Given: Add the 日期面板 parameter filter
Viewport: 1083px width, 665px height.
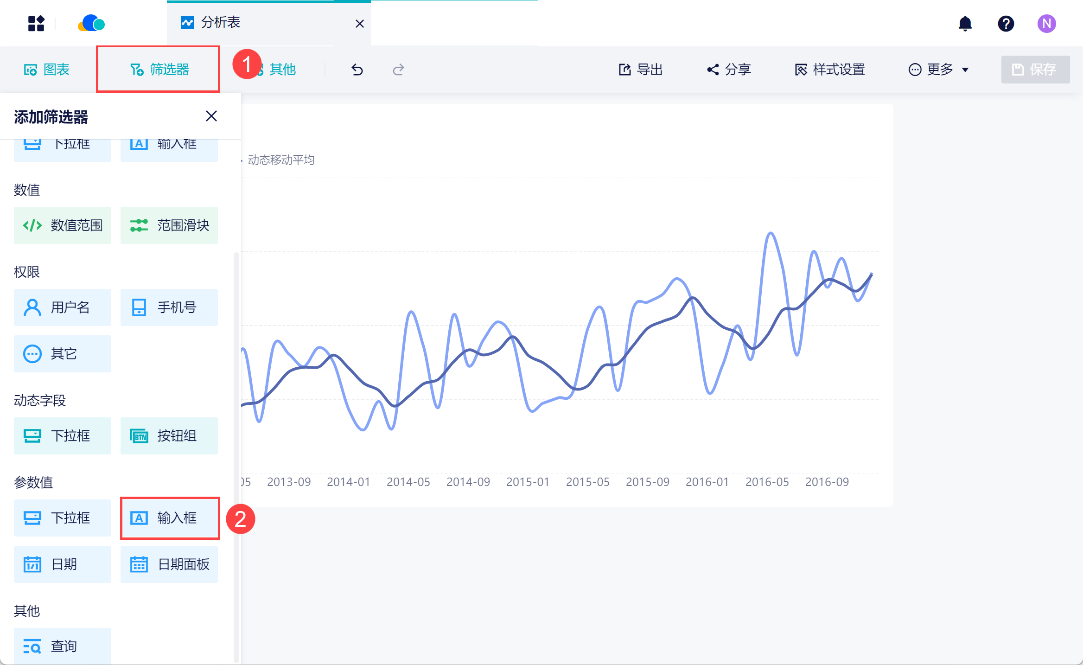Looking at the screenshot, I should click(x=169, y=564).
